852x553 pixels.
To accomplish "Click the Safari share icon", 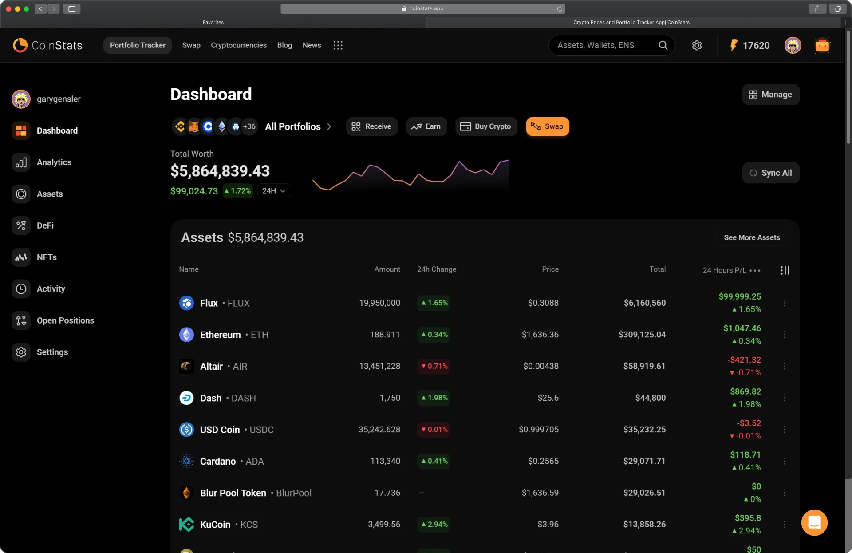I will pos(817,8).
